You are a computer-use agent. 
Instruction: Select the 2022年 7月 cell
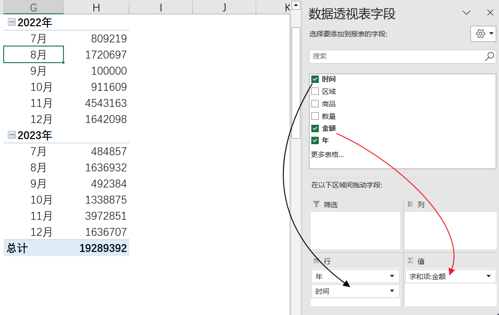34,39
